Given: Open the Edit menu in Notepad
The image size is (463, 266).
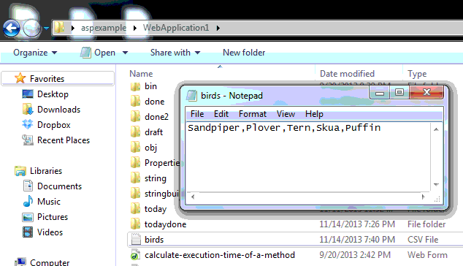Looking at the screenshot, I should point(221,114).
